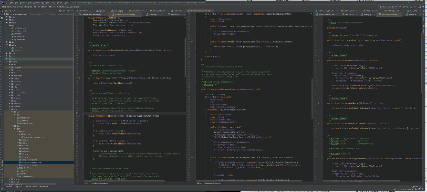Screen dimensions: 427x192
Task: Close the active tab in left editor group
Action: [140, 14]
